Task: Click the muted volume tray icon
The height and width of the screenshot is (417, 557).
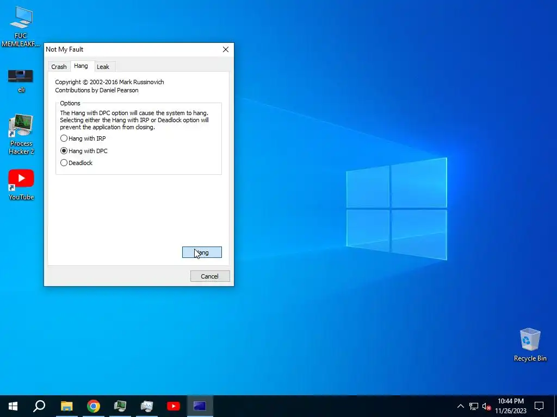Action: click(x=486, y=406)
